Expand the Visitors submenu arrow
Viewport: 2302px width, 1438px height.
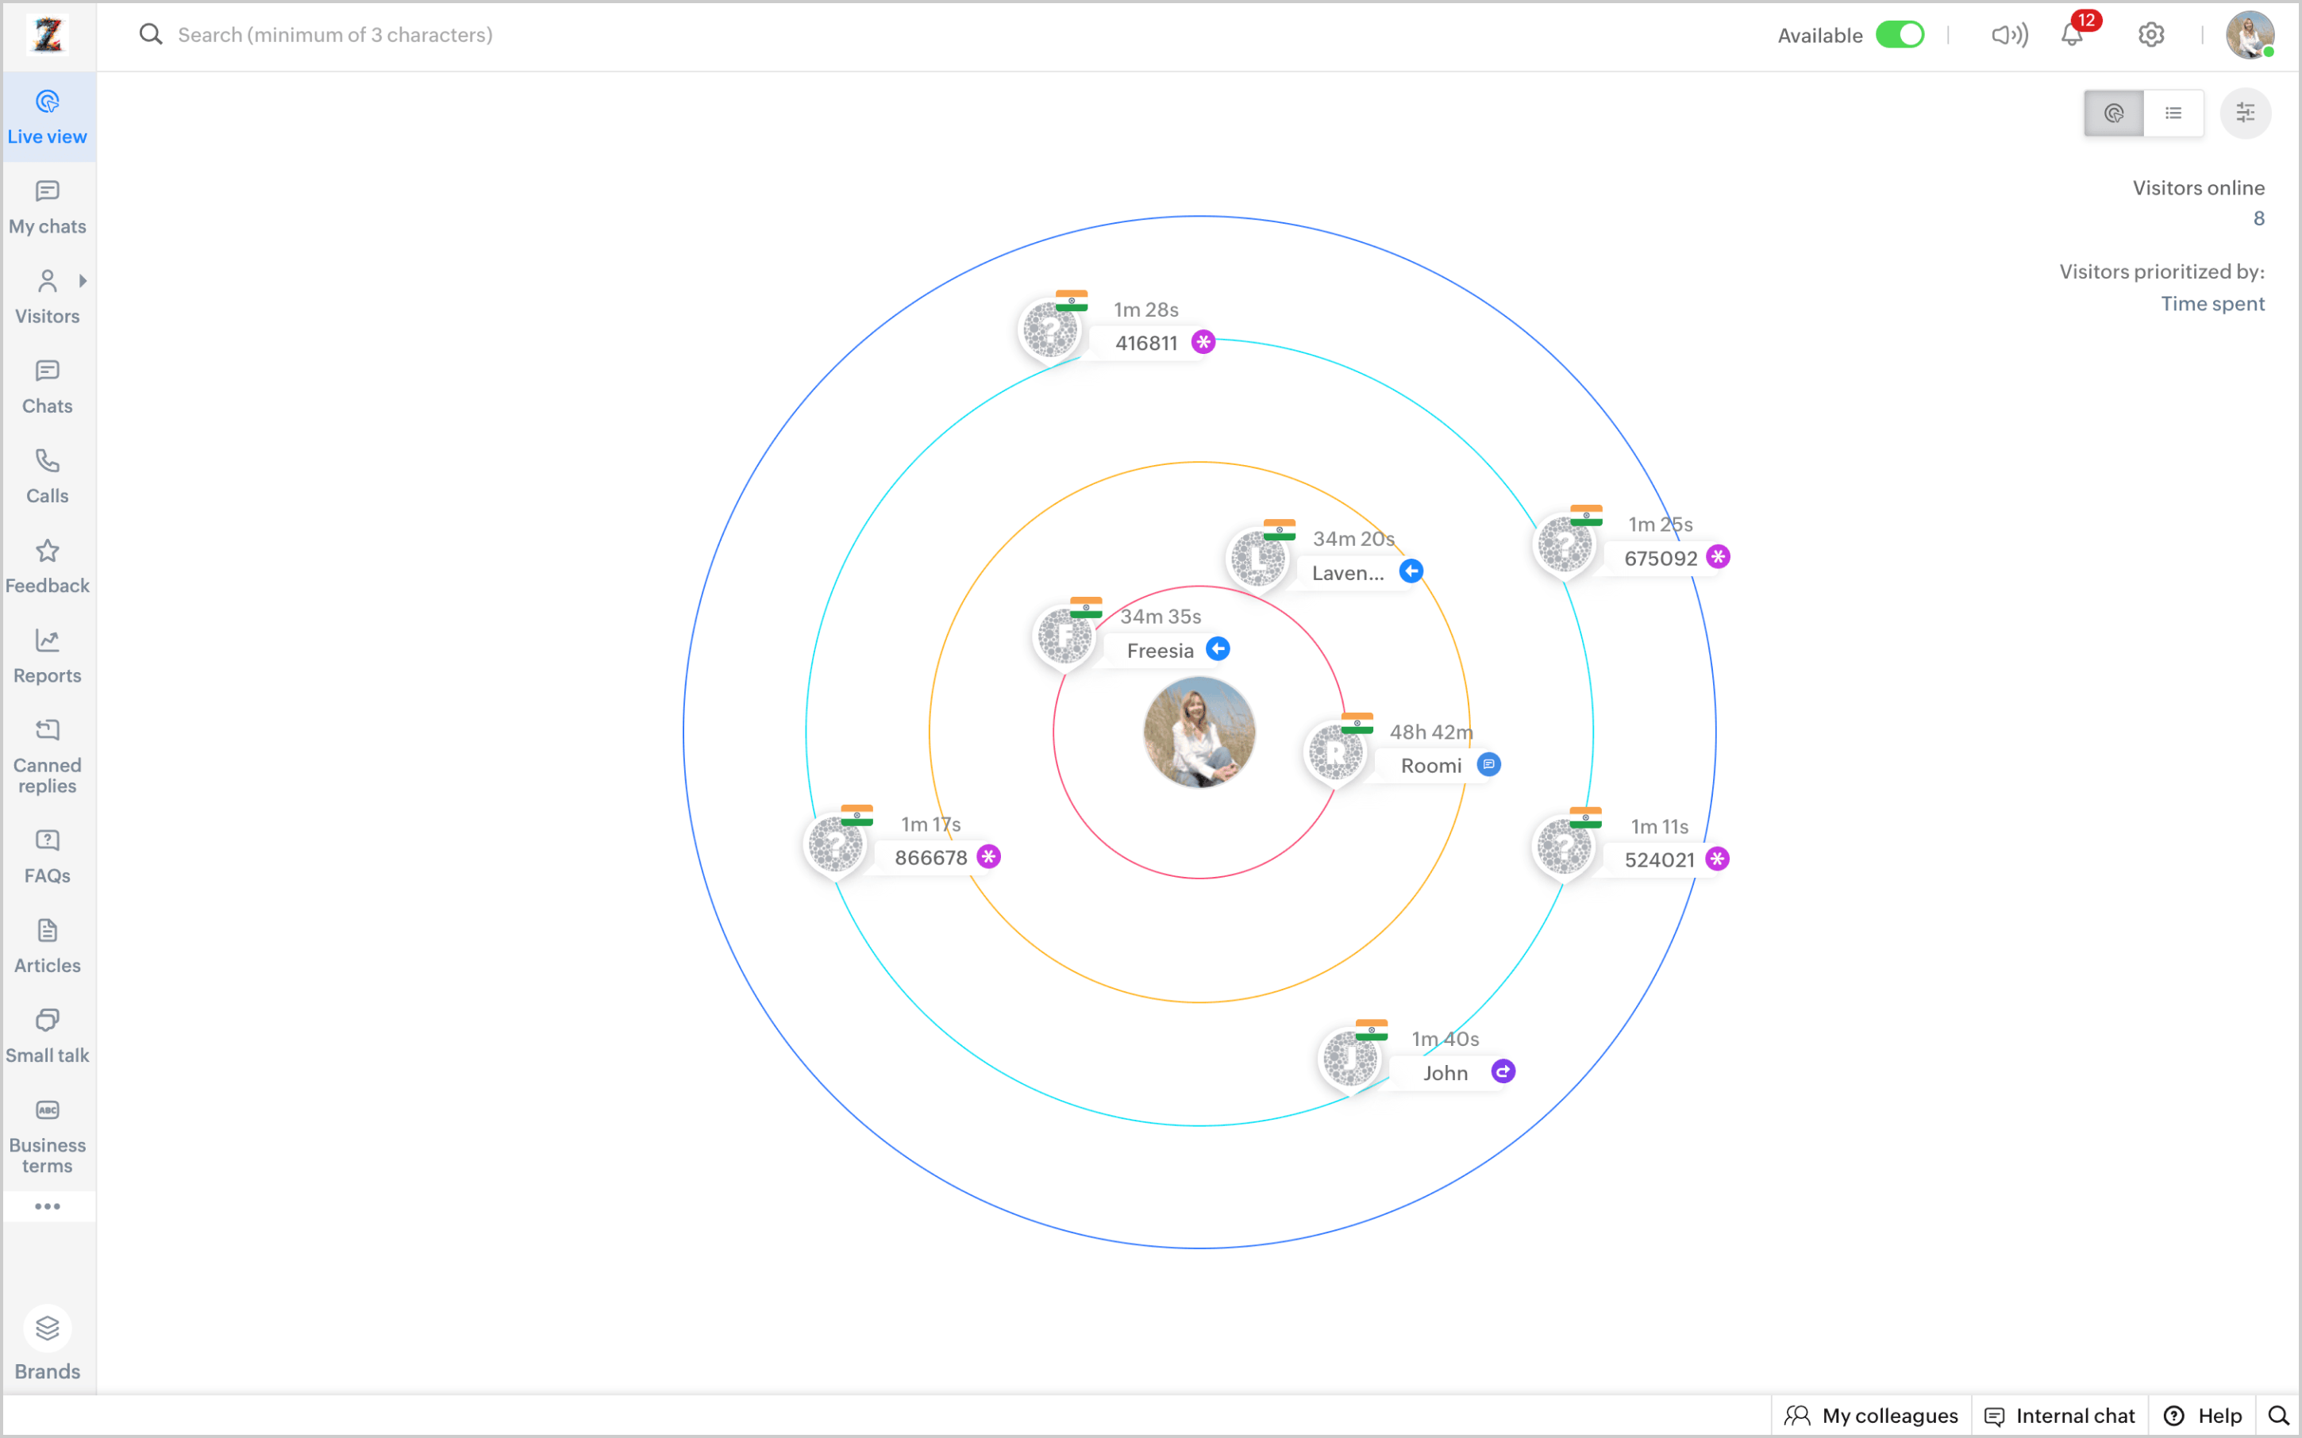pyautogui.click(x=83, y=281)
